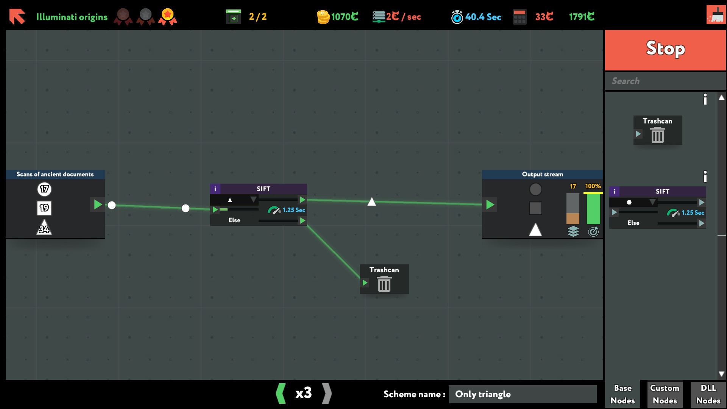Click the SIFT Else output connector arrow
This screenshot has height=409, width=727.
pos(303,220)
